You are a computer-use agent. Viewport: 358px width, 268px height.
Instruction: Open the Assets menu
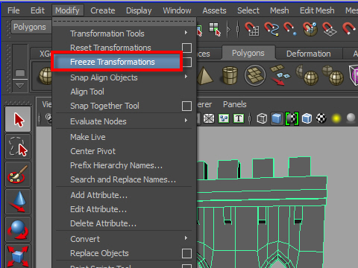[x=214, y=10]
